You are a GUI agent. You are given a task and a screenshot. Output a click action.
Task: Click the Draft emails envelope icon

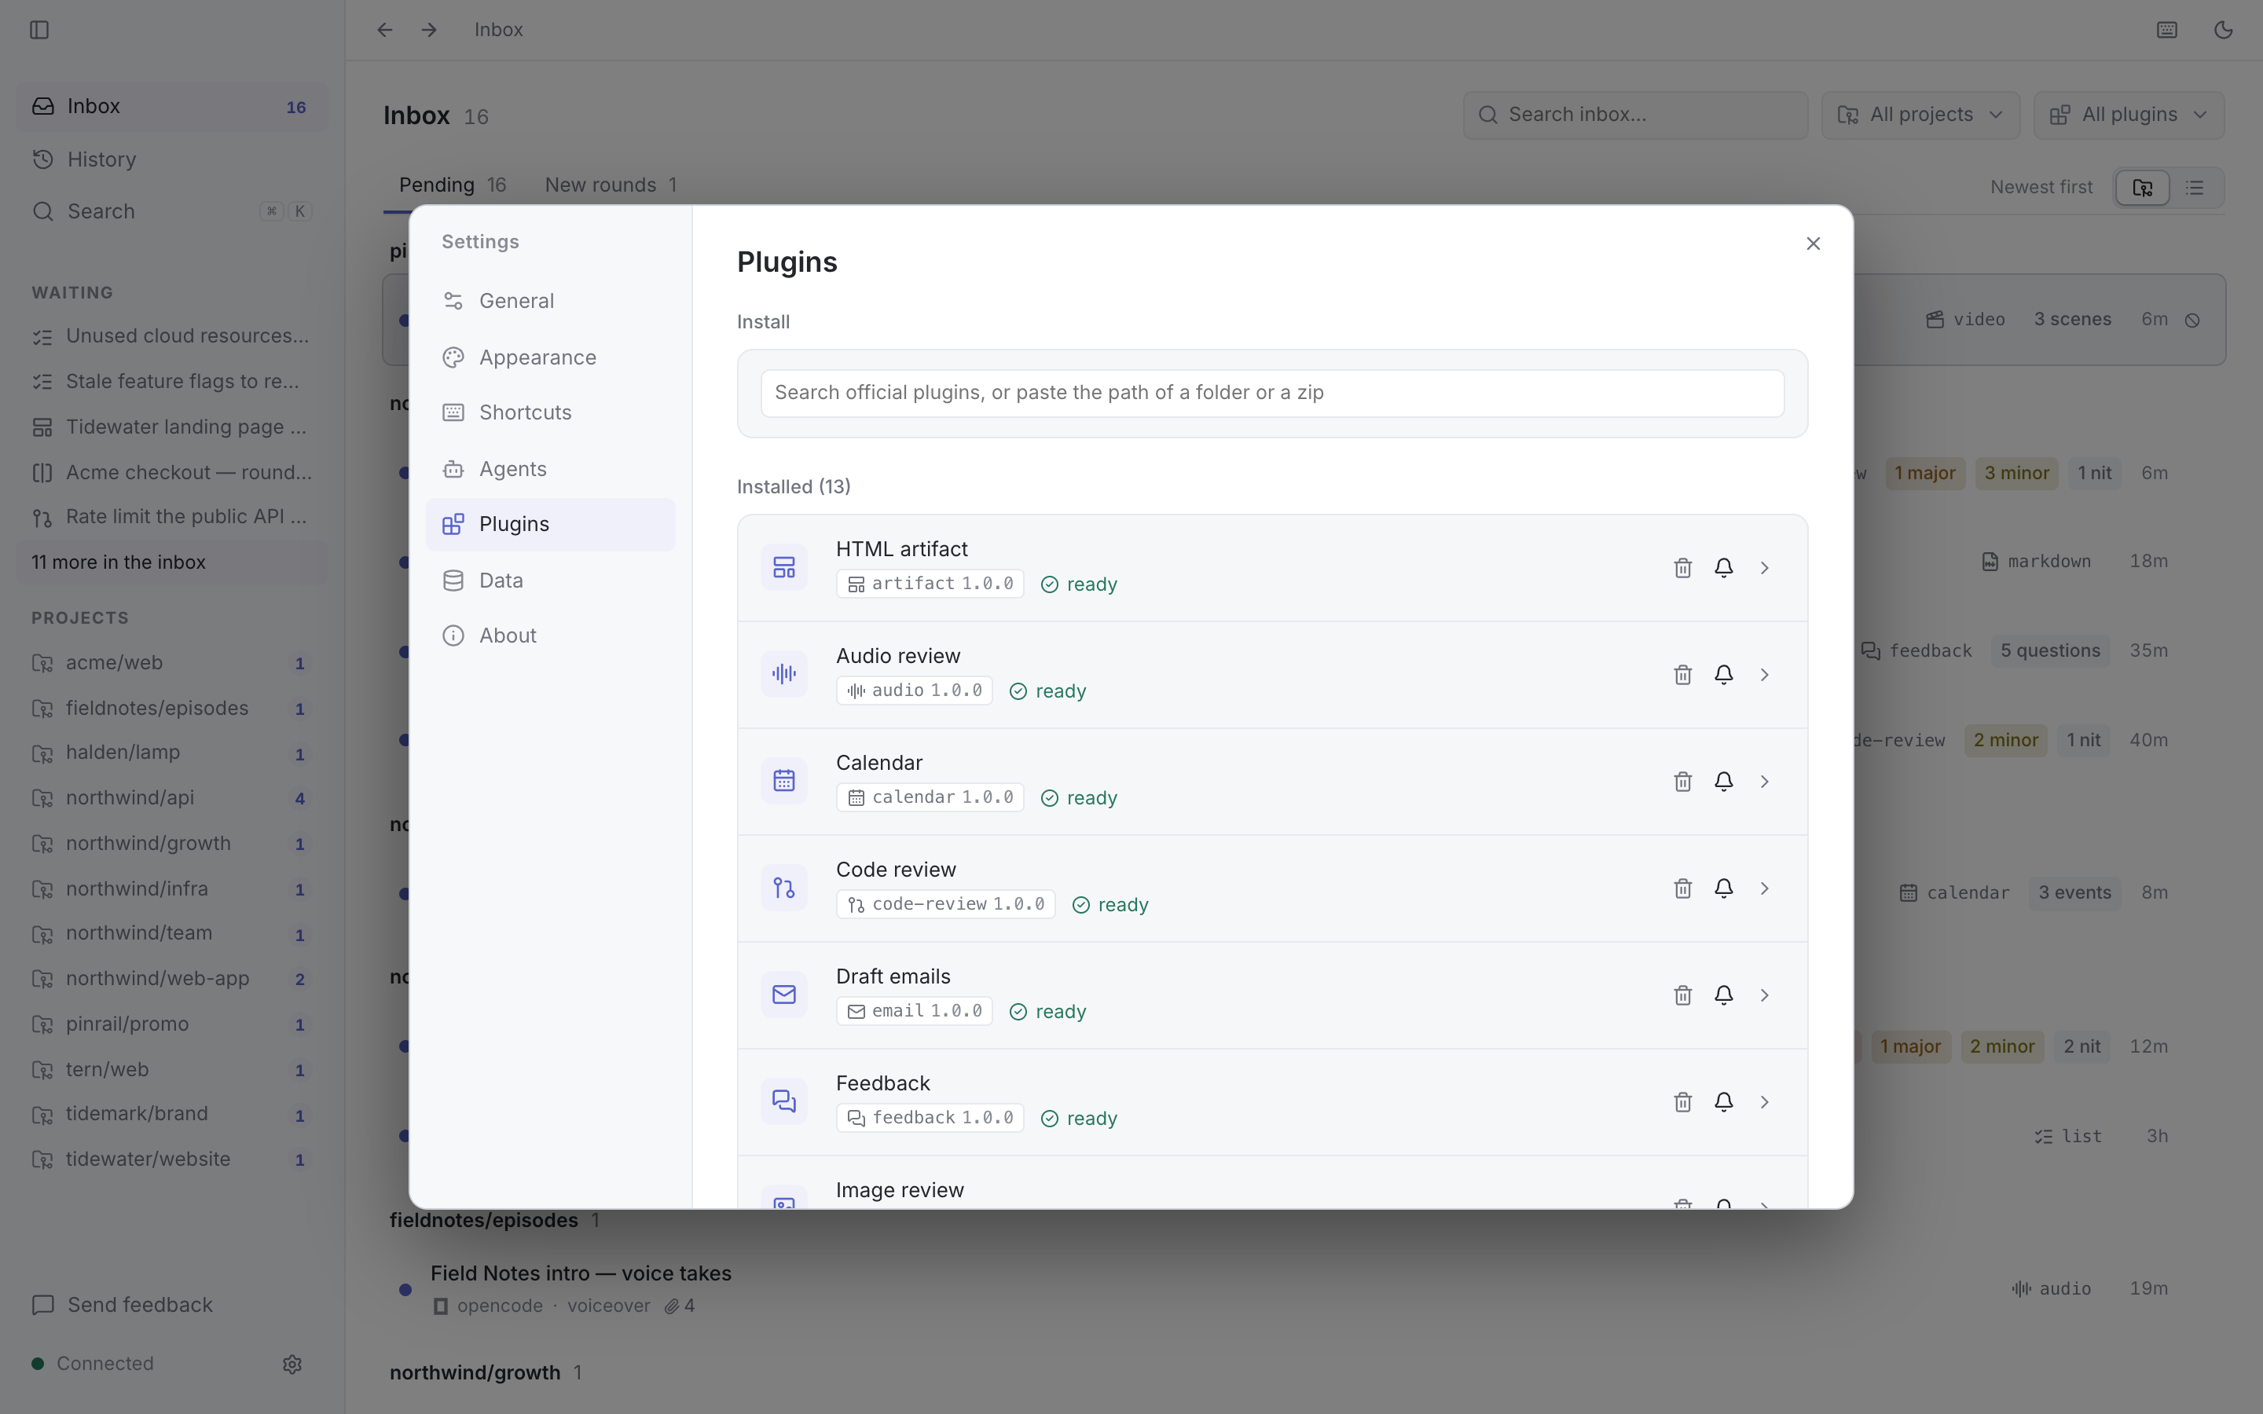click(x=783, y=995)
